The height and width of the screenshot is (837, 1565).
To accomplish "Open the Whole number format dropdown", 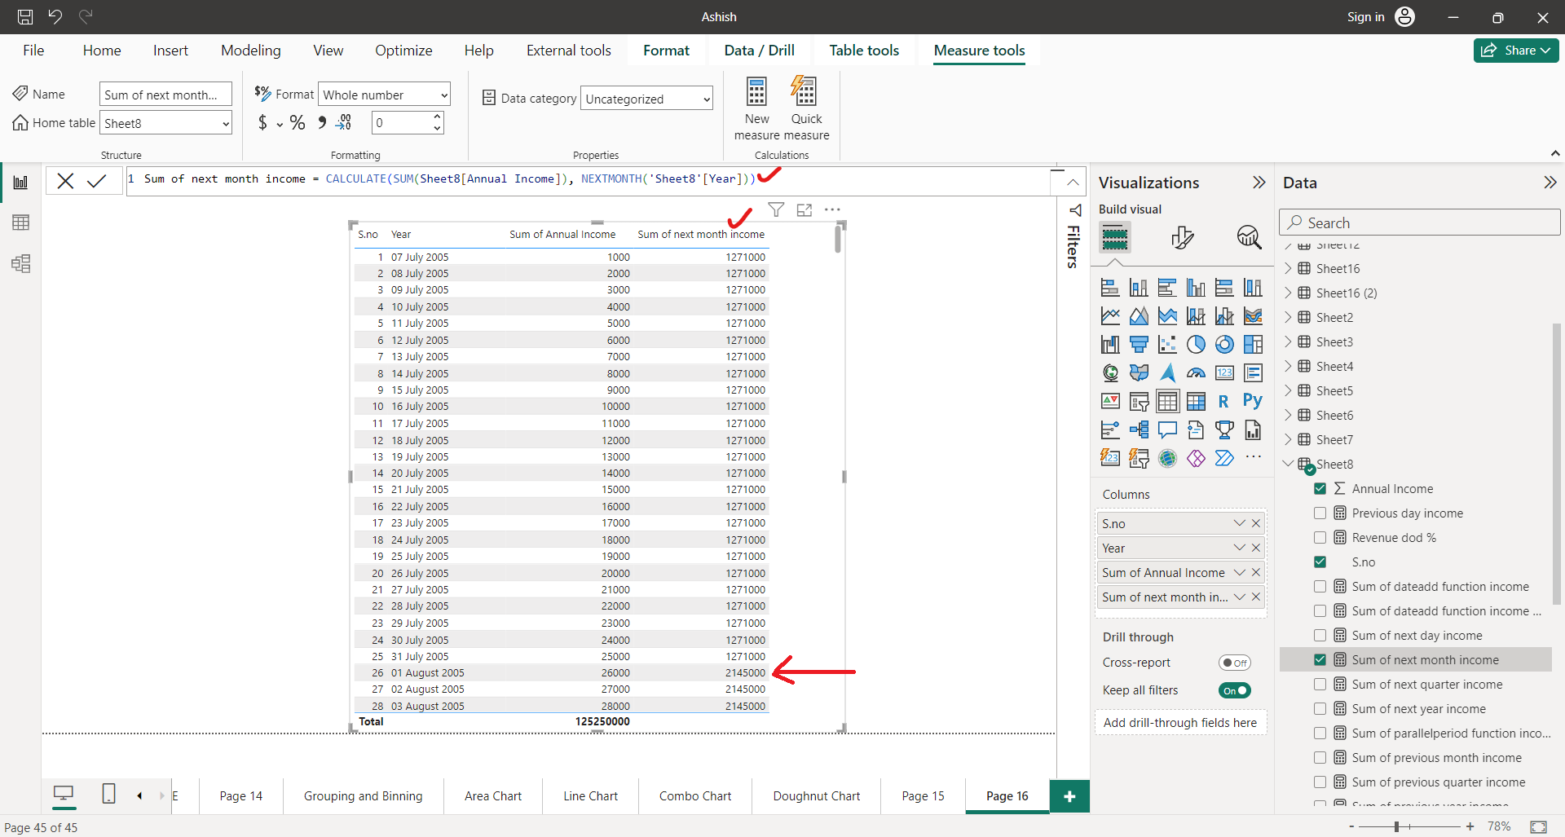I will (x=383, y=94).
